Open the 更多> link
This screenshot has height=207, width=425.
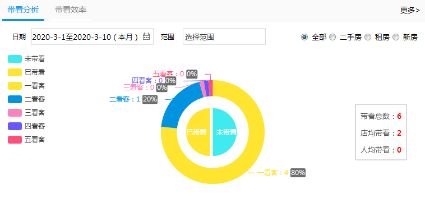pos(410,10)
